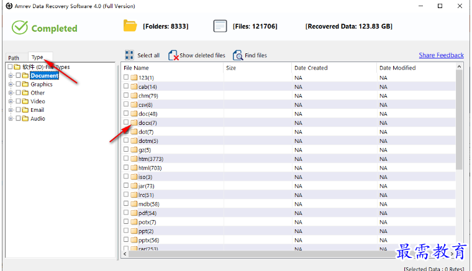Image resolution: width=472 pixels, height=271 pixels.
Task: Click the 'html(703)' row name
Action: pyautogui.click(x=150, y=168)
